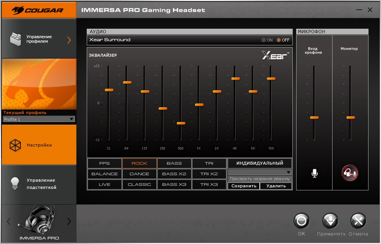Click the Монитор level slider handle
This screenshot has height=244, width=381.
pos(351,118)
